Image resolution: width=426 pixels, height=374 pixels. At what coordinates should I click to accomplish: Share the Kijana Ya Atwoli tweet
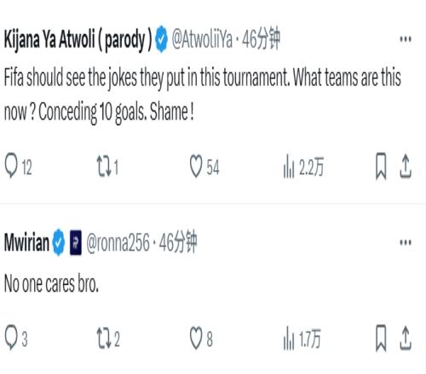coord(406,167)
